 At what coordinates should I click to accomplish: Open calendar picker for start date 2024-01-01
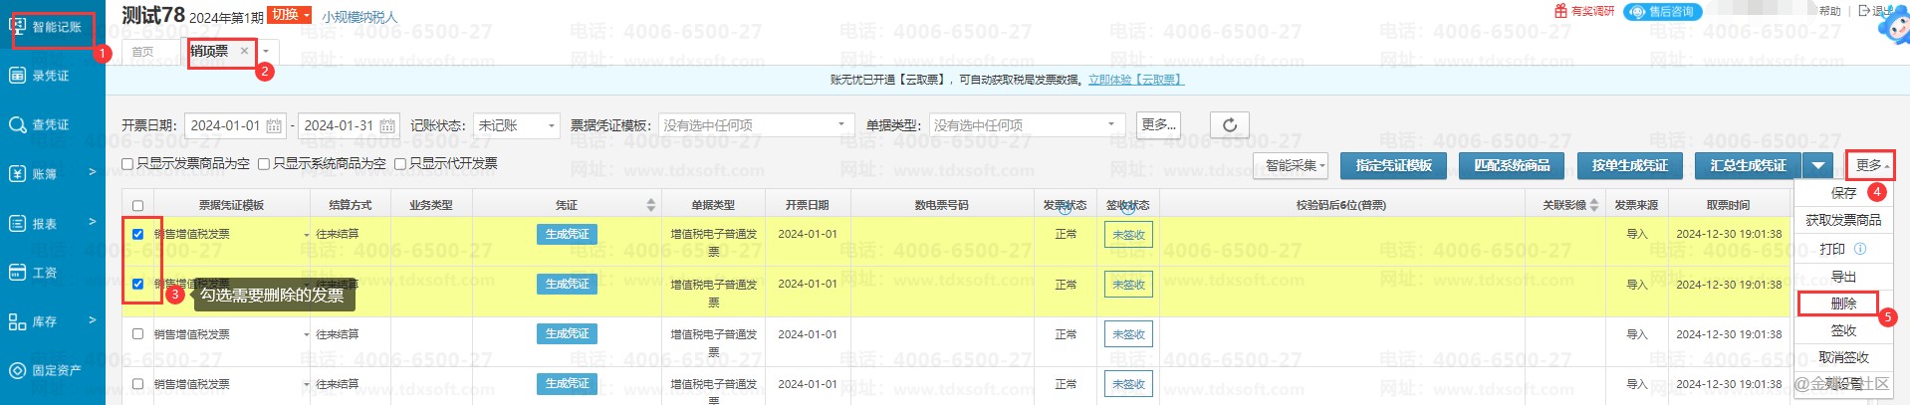point(274,126)
